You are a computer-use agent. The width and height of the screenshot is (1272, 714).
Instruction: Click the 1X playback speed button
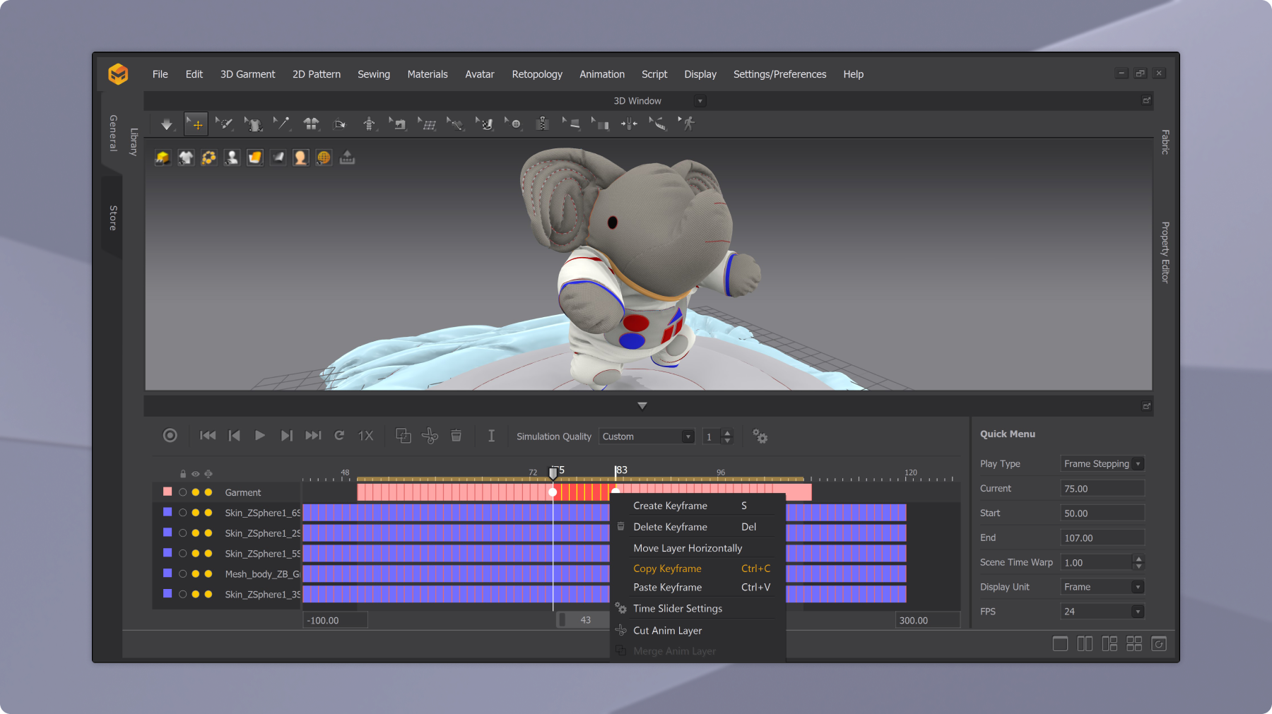click(x=365, y=436)
